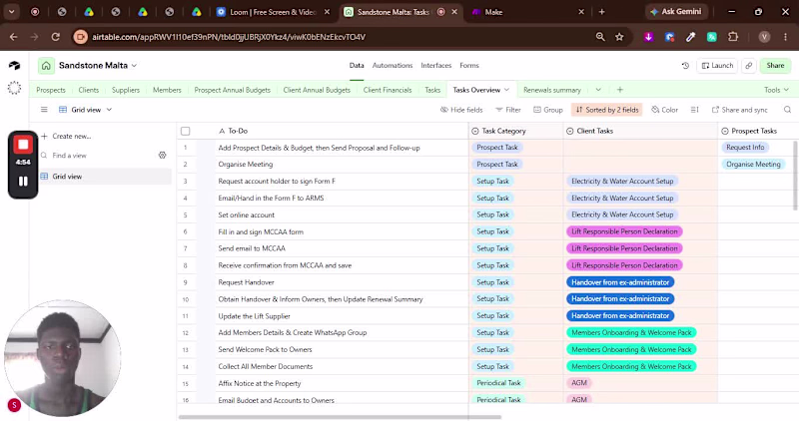Viewport: 799px width, 421px height.
Task: Open Chrome three-dot menu
Action: pos(785,37)
